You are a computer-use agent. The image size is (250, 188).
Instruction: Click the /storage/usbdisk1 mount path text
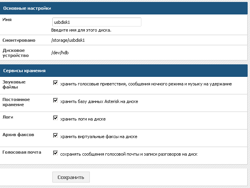tap(68, 40)
